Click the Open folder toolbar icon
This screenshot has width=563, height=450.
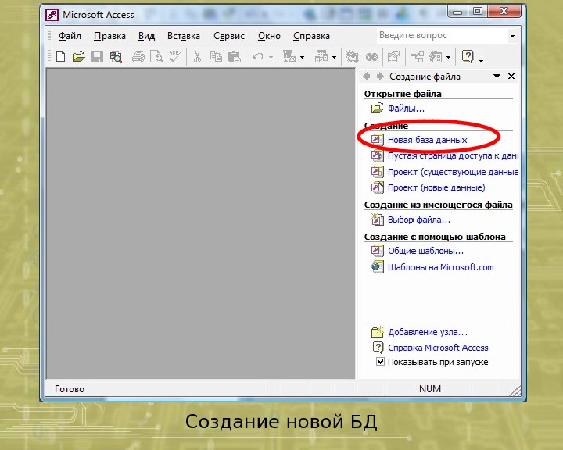click(78, 56)
